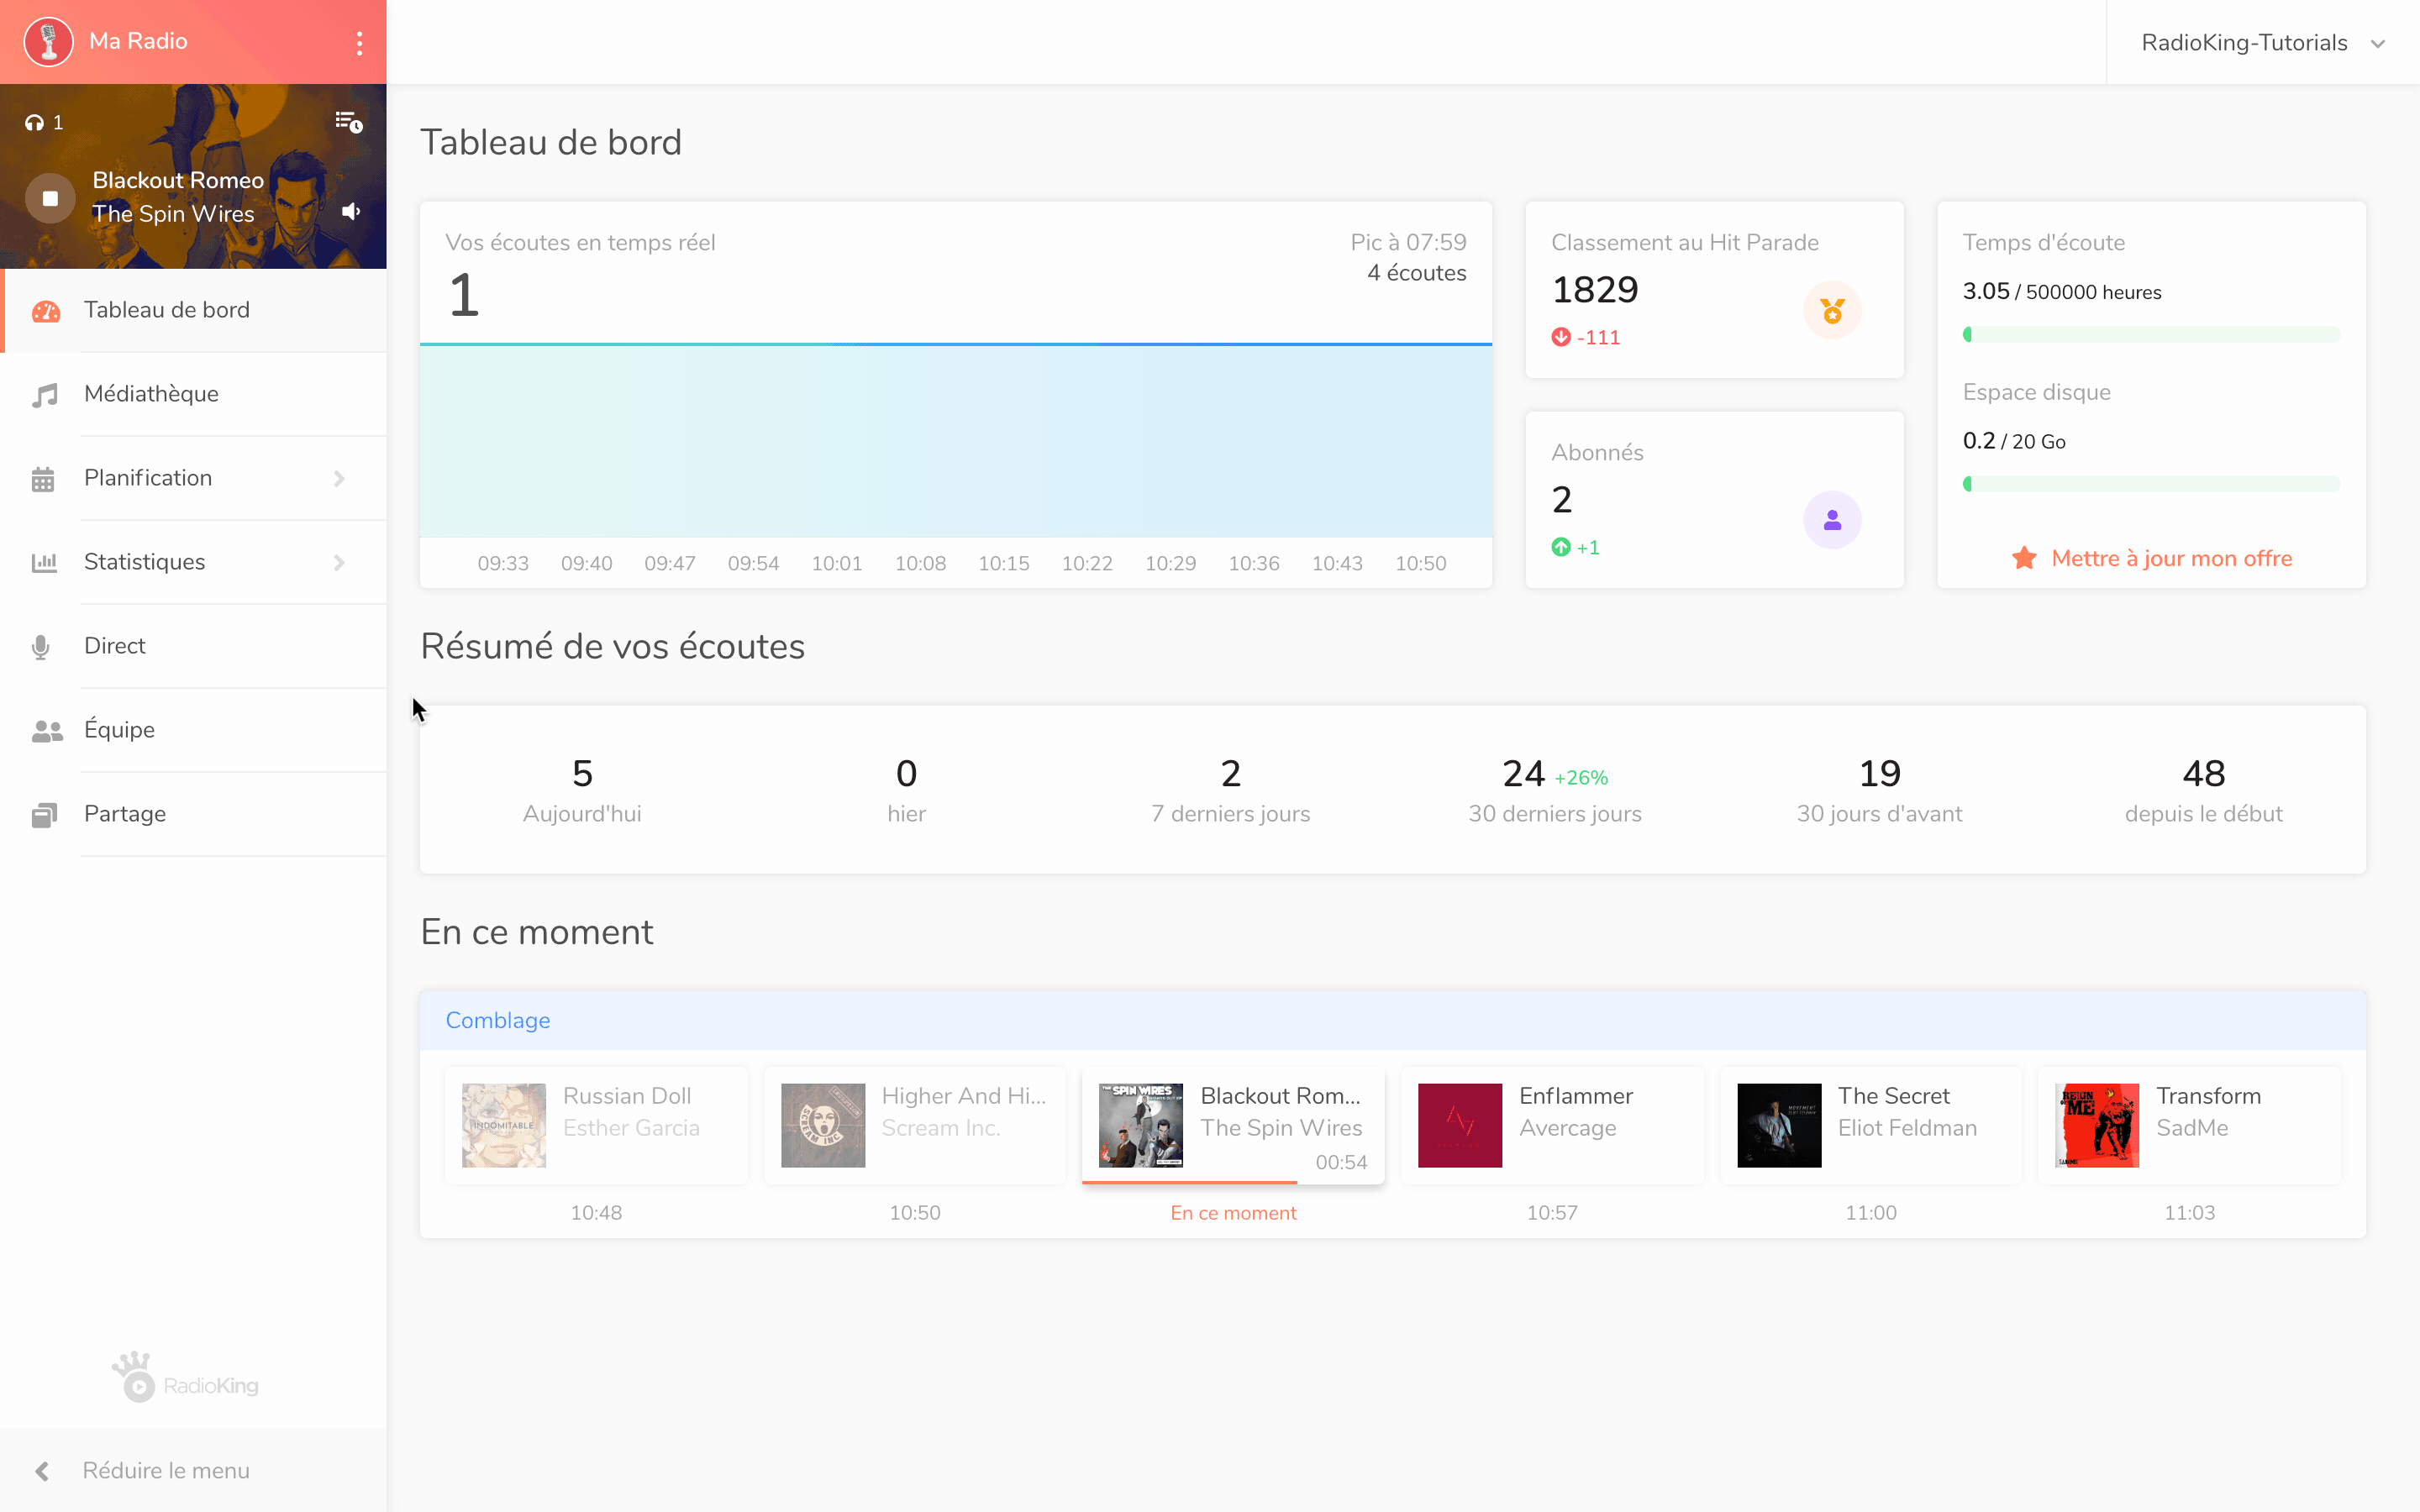Click the Comblage playlist link
Viewport: 2420px width, 1512px height.
(x=497, y=1020)
